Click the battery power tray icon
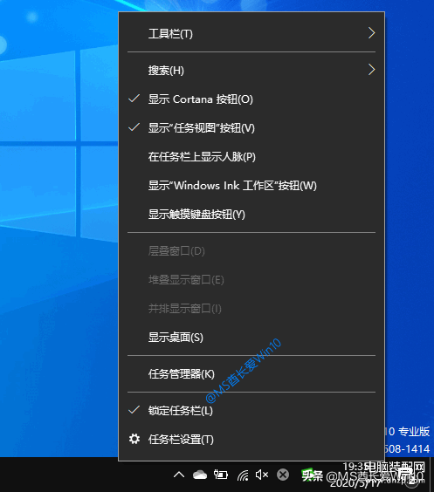The image size is (434, 492). click(x=220, y=475)
